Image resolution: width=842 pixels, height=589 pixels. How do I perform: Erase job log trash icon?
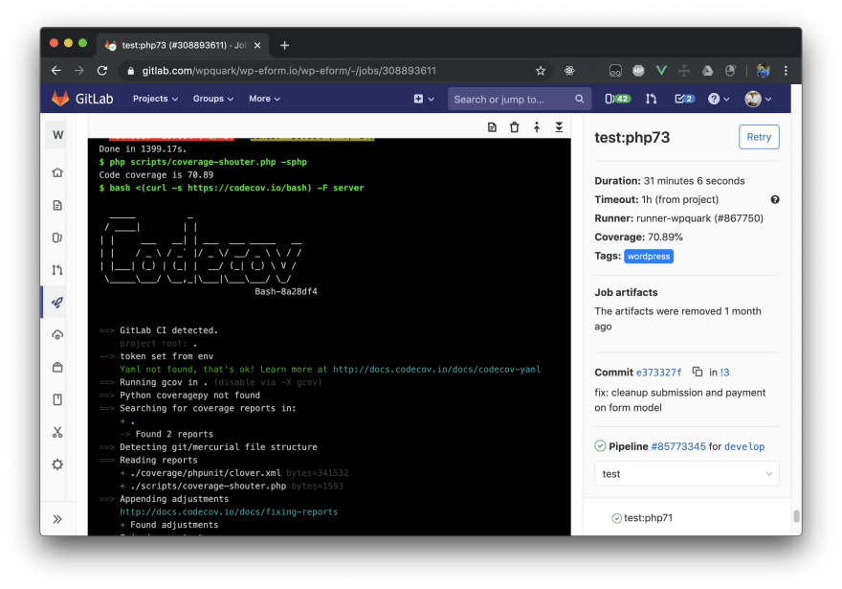click(x=515, y=127)
